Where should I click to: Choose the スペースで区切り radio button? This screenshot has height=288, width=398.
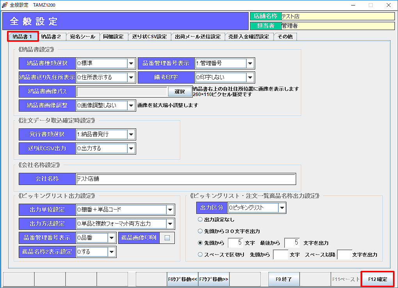click(x=201, y=254)
